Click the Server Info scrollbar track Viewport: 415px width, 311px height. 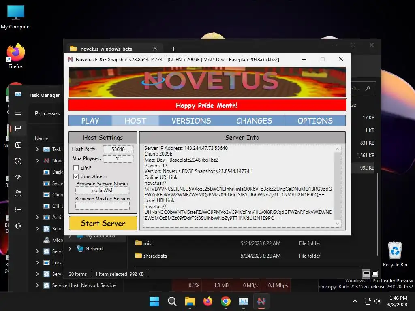coord(337,186)
